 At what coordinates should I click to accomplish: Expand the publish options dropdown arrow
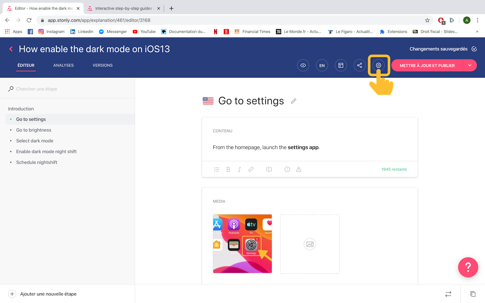470,66
